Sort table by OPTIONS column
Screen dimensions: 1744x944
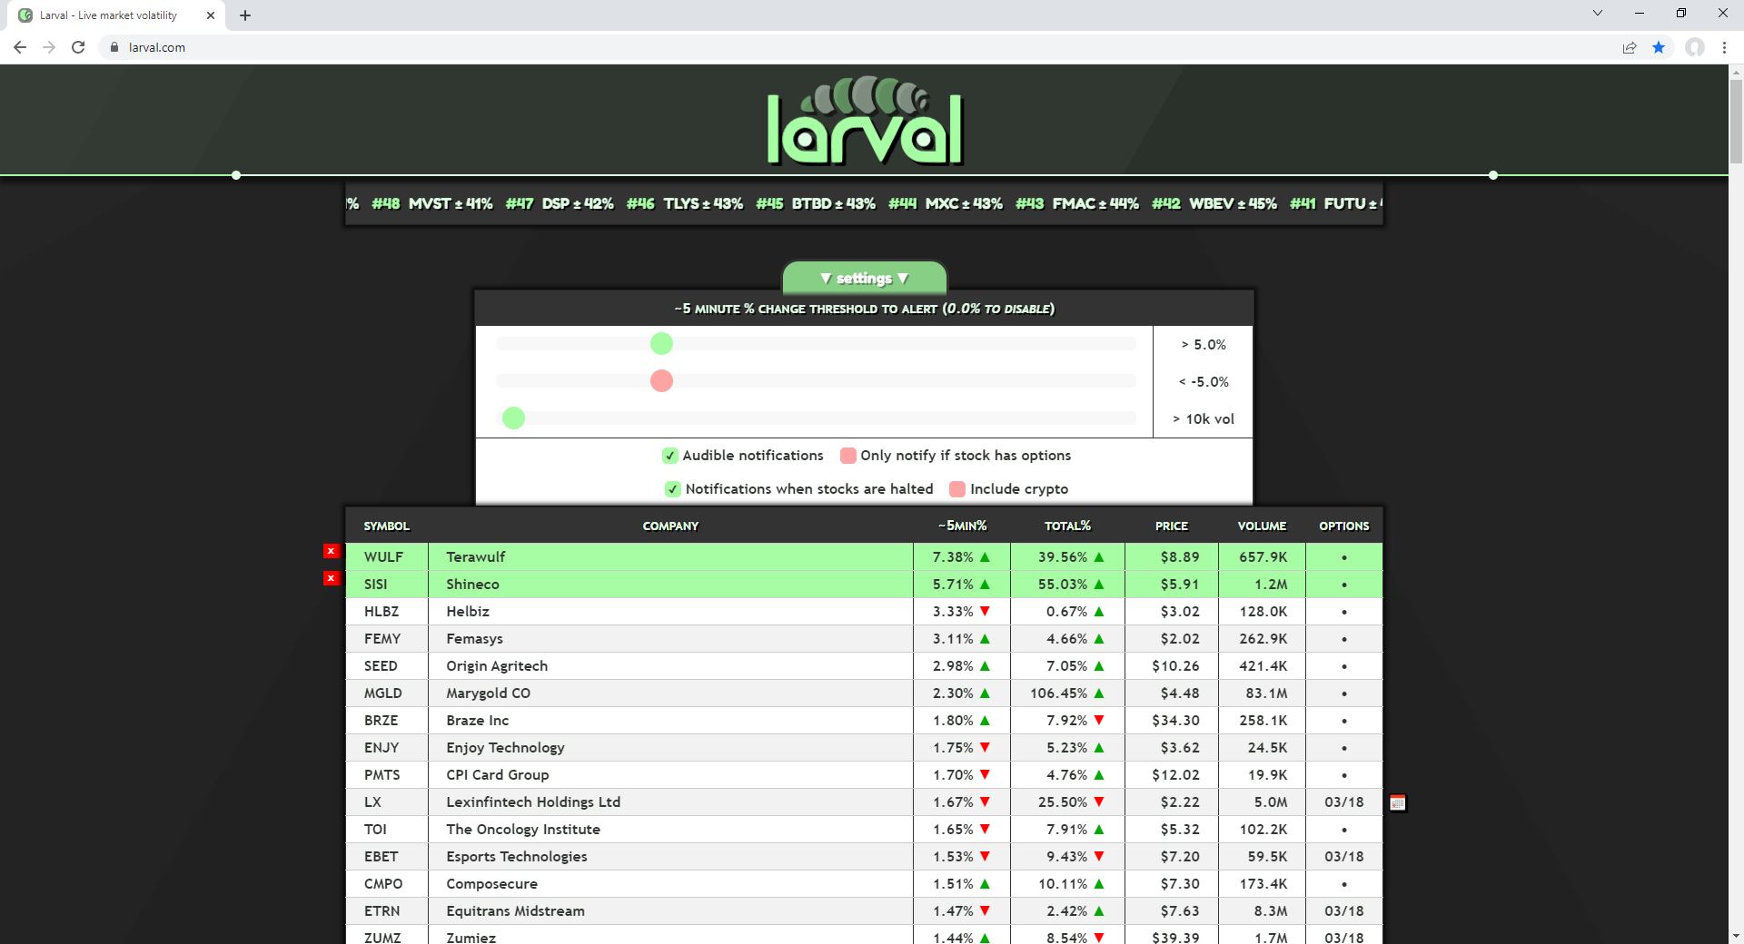(x=1344, y=526)
